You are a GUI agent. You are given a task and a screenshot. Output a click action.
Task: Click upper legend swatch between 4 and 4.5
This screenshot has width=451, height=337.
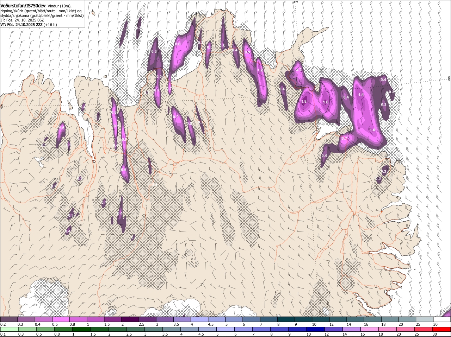[199, 319]
